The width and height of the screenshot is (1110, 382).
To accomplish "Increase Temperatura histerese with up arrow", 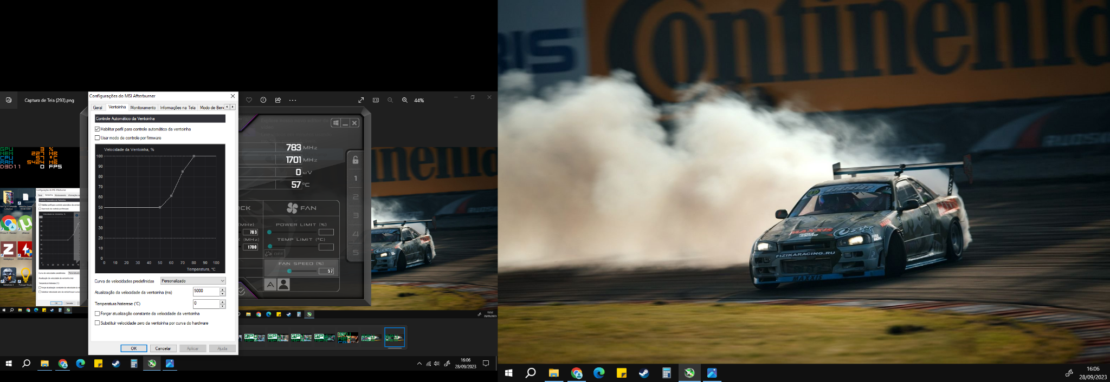I will [x=222, y=302].
